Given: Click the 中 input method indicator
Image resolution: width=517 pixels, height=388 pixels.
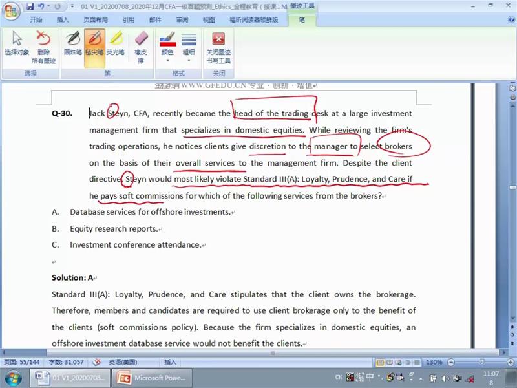Looking at the screenshot, I should 370,377.
